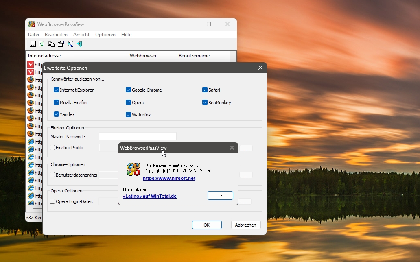Click the 'Copyright (c) 2011 - 2022 Nir Sofer' text
Viewport: 420px width, 262px height.
[177, 171]
